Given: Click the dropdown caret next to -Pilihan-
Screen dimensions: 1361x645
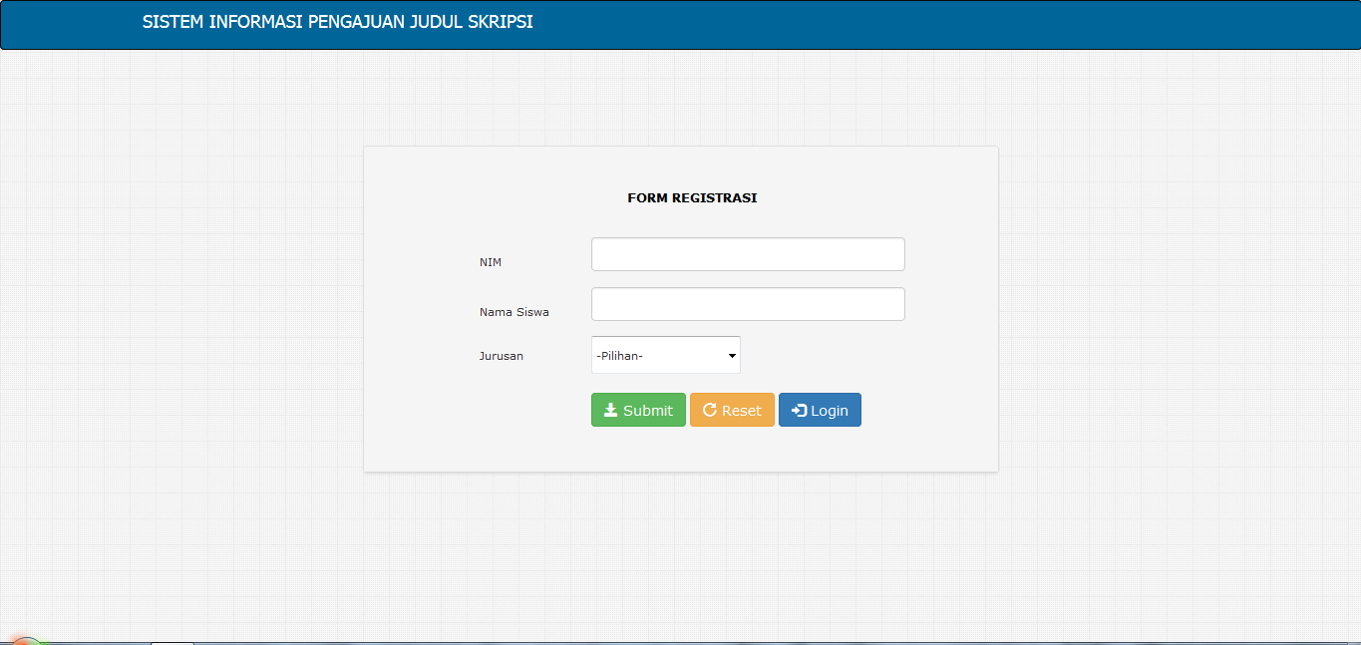Looking at the screenshot, I should 731,355.
